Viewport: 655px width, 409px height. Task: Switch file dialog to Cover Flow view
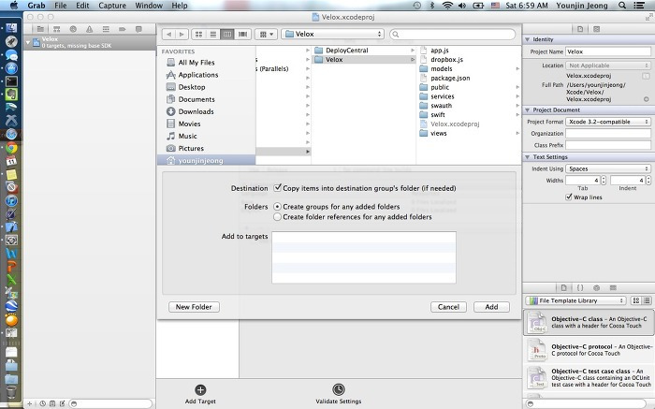tap(242, 35)
